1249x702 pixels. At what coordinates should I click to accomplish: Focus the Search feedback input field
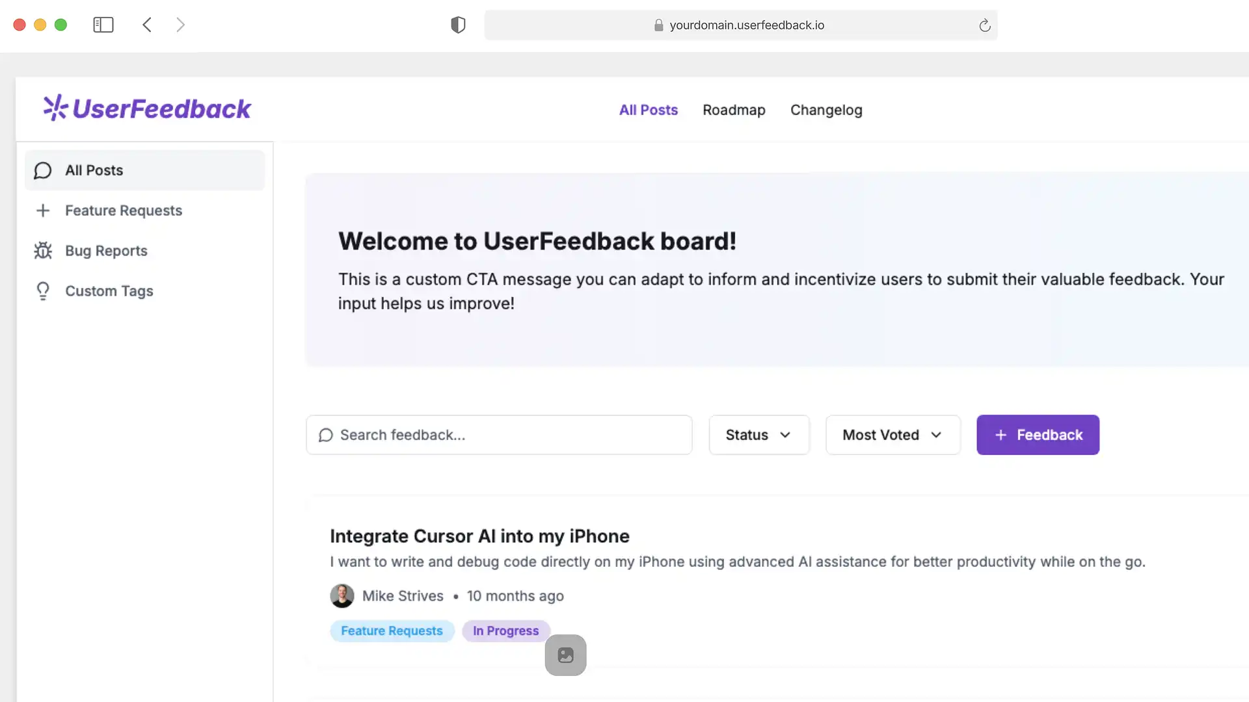click(x=499, y=435)
